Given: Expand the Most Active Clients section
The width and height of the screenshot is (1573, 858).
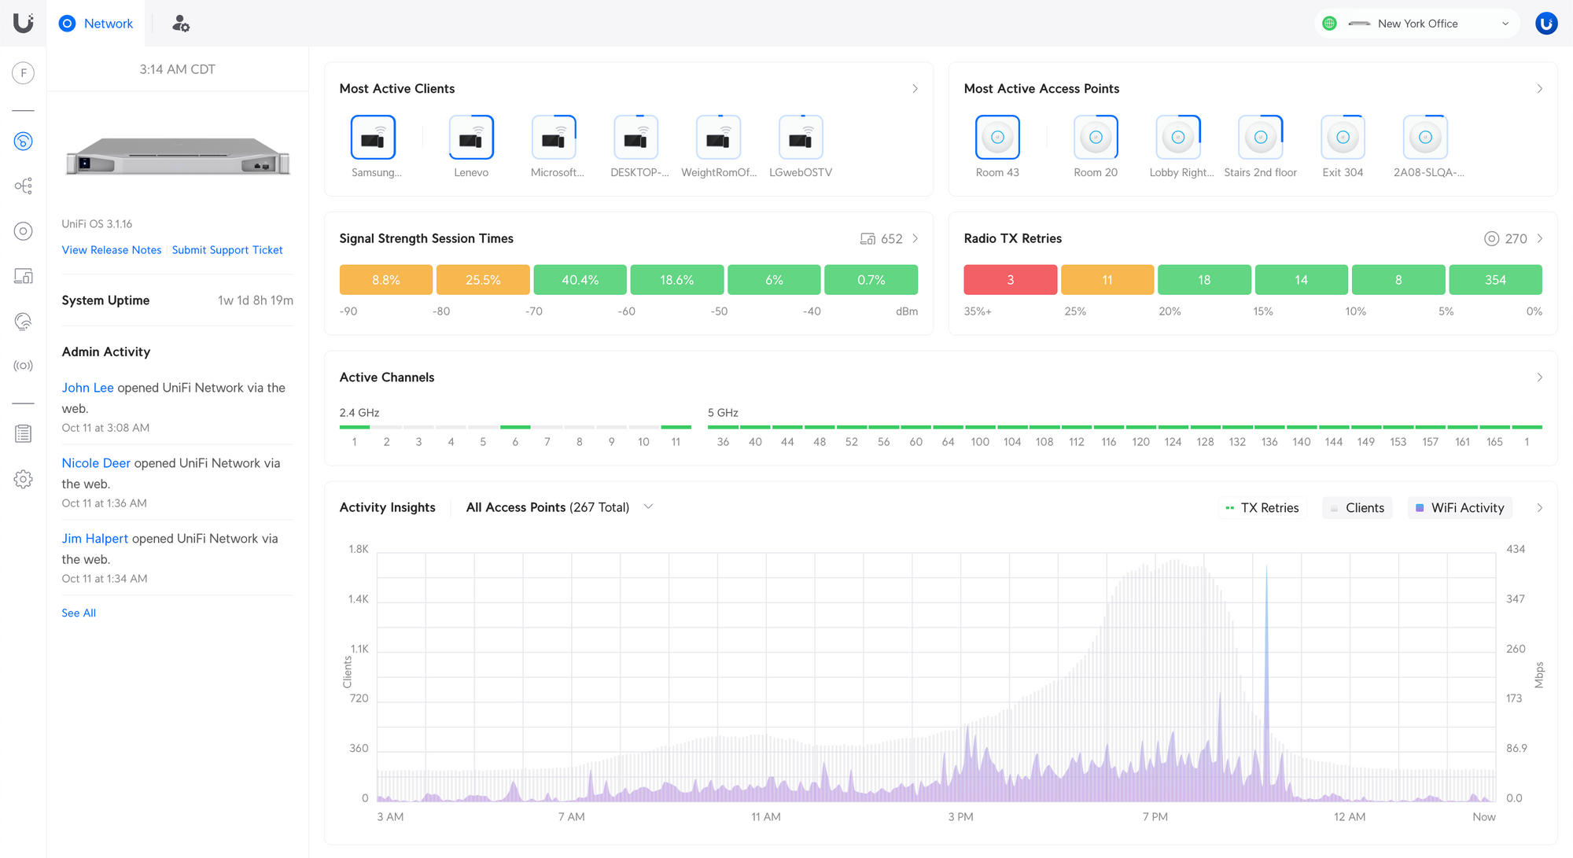Looking at the screenshot, I should pos(913,89).
